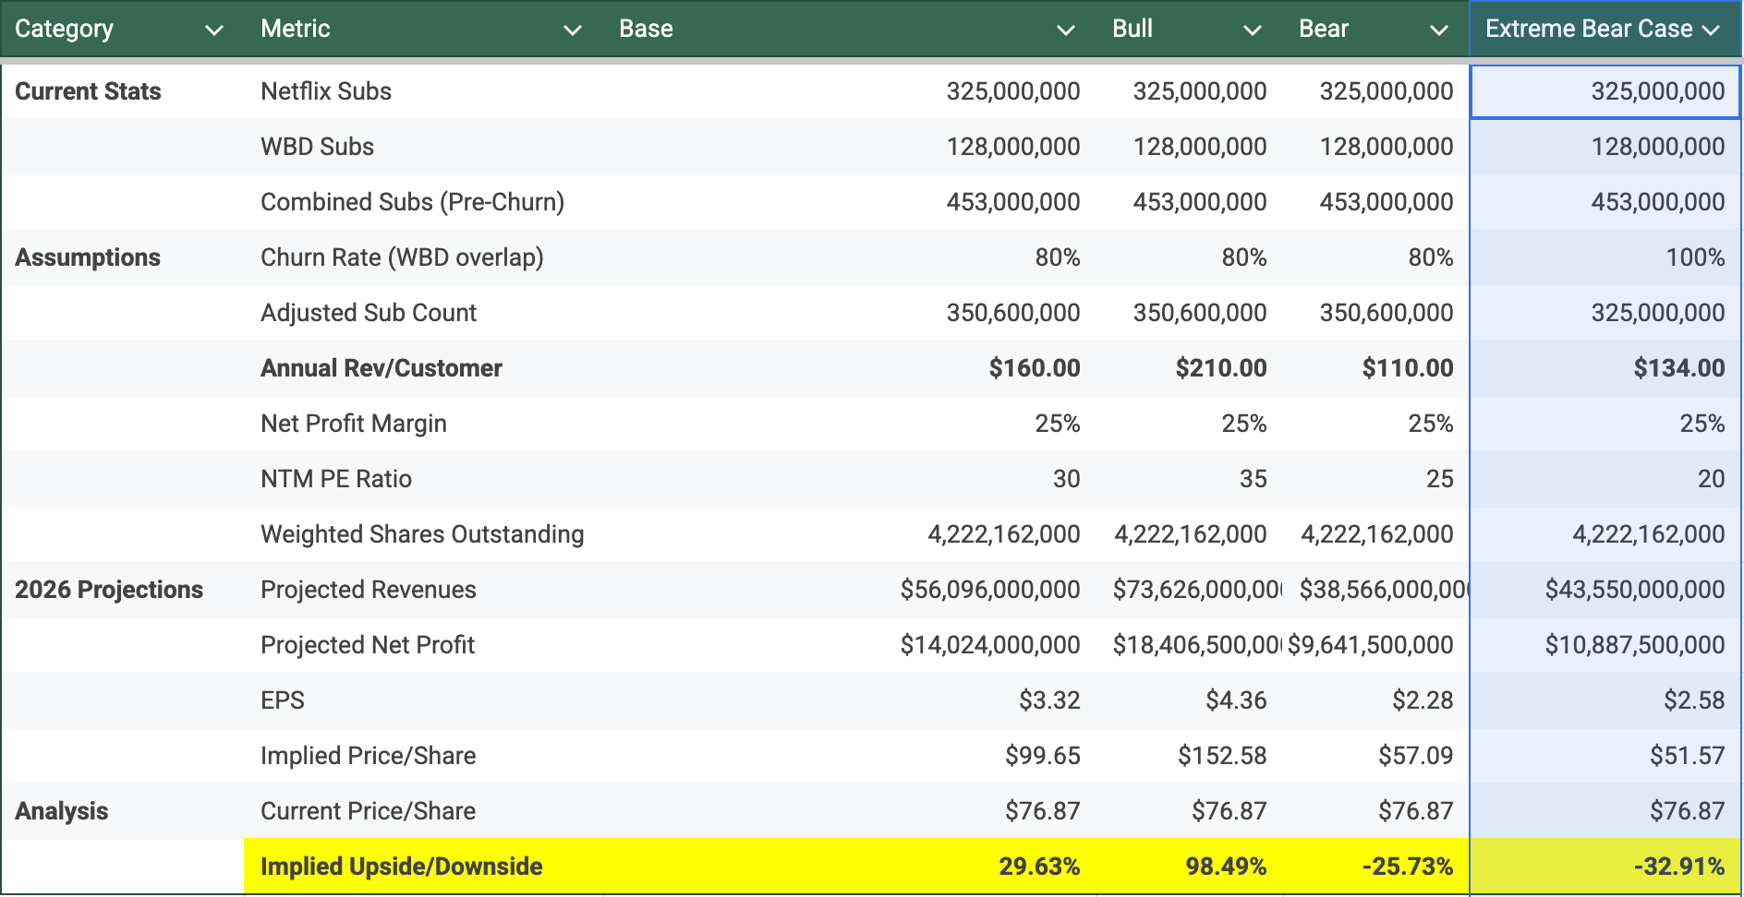Click the Netflix Subs metric cell
This screenshot has width=1744, height=897.
click(x=424, y=91)
